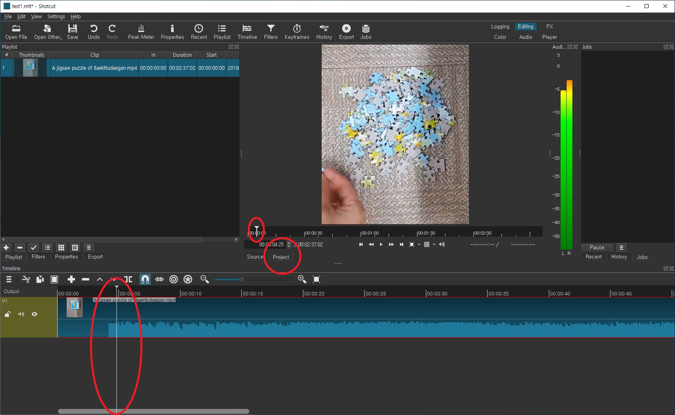This screenshot has width=675, height=415.
Task: Open the playlist hamburger menu
Action: coord(89,248)
